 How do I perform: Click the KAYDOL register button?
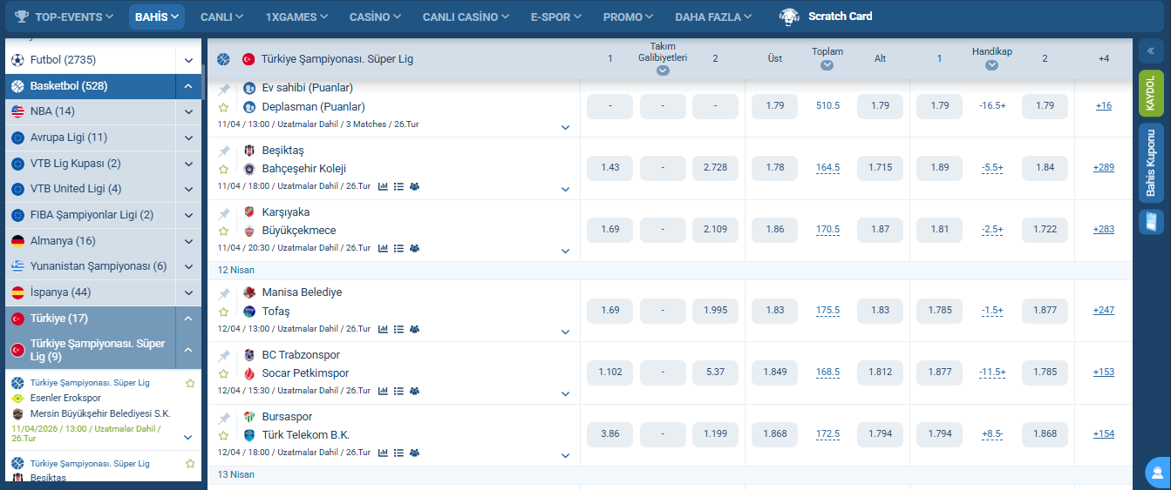click(1151, 93)
